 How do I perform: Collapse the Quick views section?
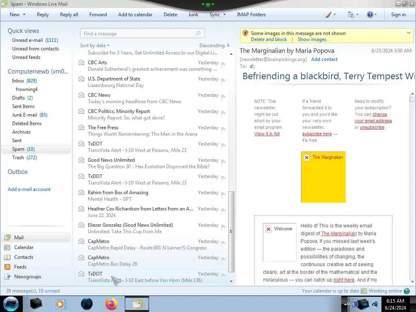[x=23, y=31]
